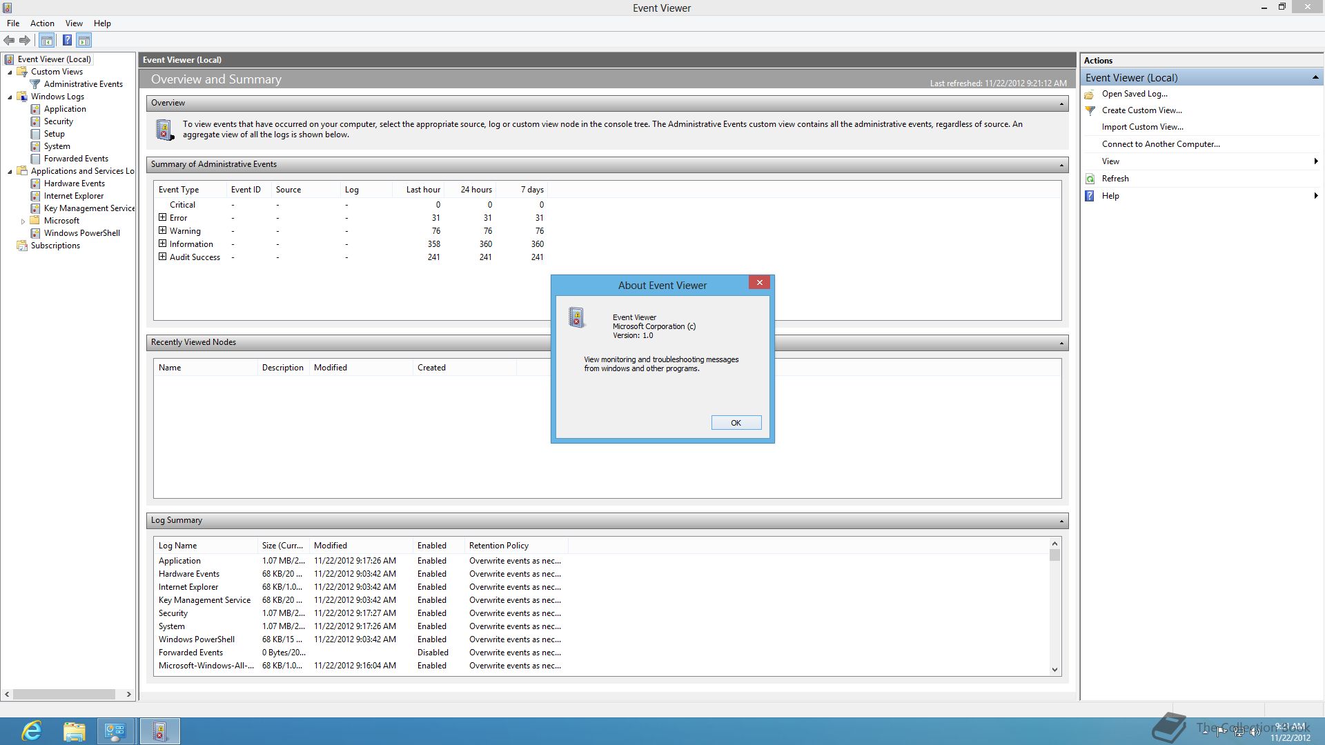This screenshot has width=1325, height=745.
Task: Collapse the Windows Logs tree node
Action: point(10,97)
